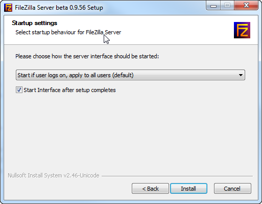Uncheck Start Interface after setup completes box
Image resolution: width=262 pixels, height=204 pixels.
19,90
